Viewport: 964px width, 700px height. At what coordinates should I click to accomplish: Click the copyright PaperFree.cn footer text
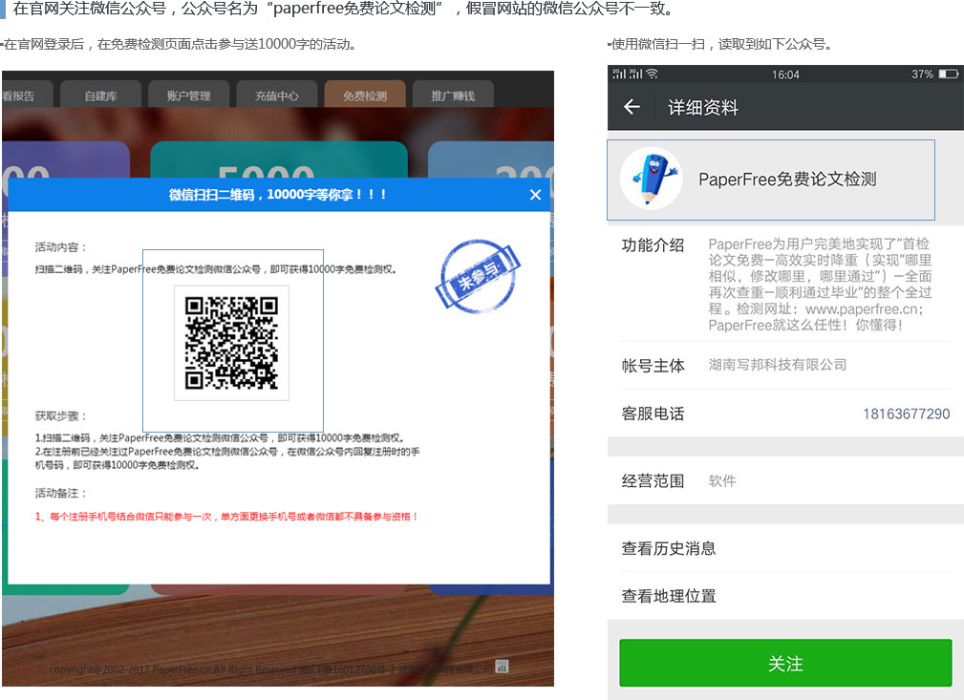[270, 668]
